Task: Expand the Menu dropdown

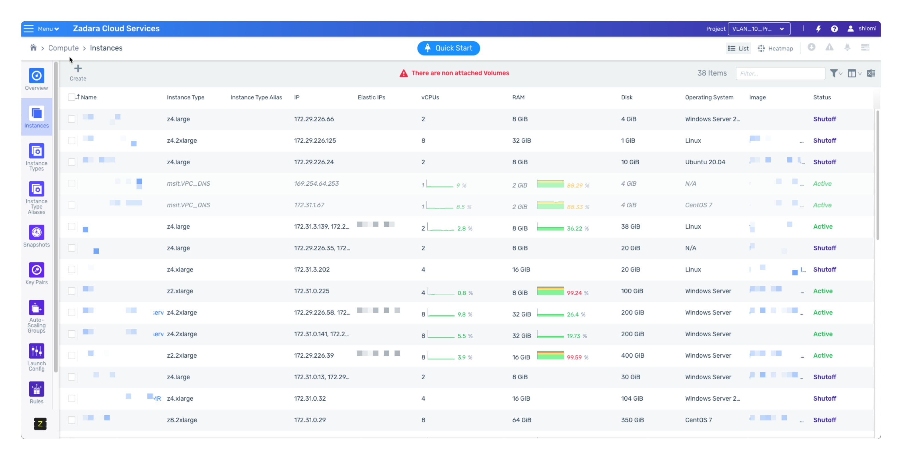Action: pos(48,29)
